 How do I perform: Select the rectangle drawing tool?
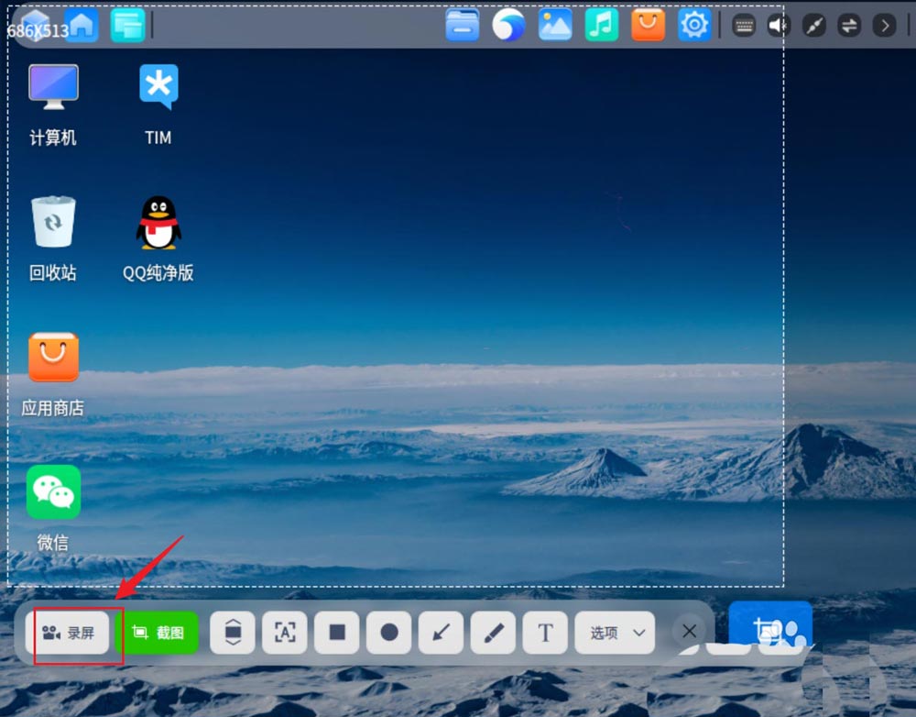[x=337, y=633]
